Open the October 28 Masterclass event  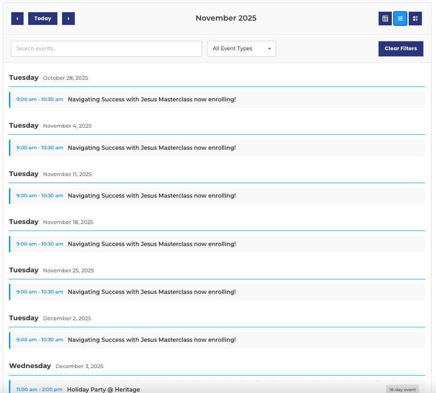tap(151, 100)
